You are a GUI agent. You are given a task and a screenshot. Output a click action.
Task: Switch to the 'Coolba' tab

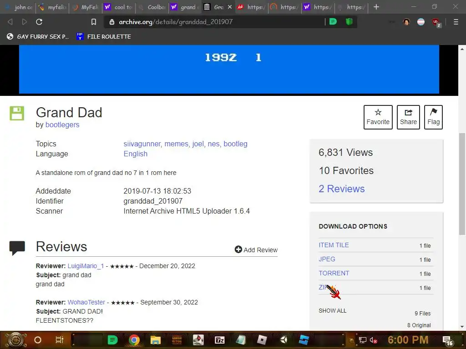152,7
